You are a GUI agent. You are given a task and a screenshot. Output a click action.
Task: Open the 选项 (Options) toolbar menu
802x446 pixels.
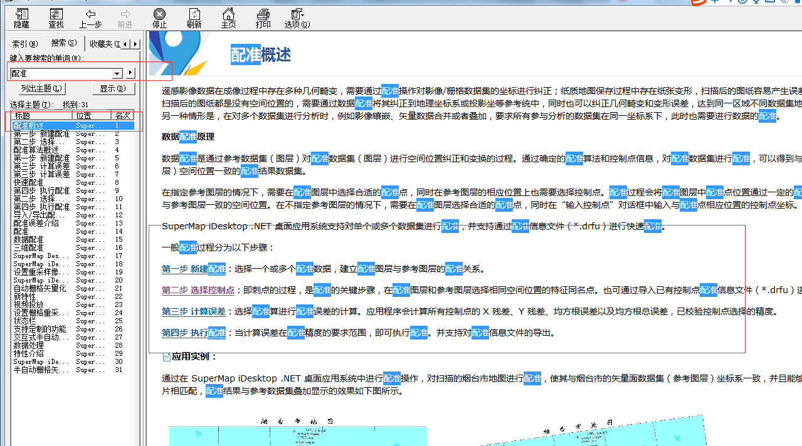297,18
